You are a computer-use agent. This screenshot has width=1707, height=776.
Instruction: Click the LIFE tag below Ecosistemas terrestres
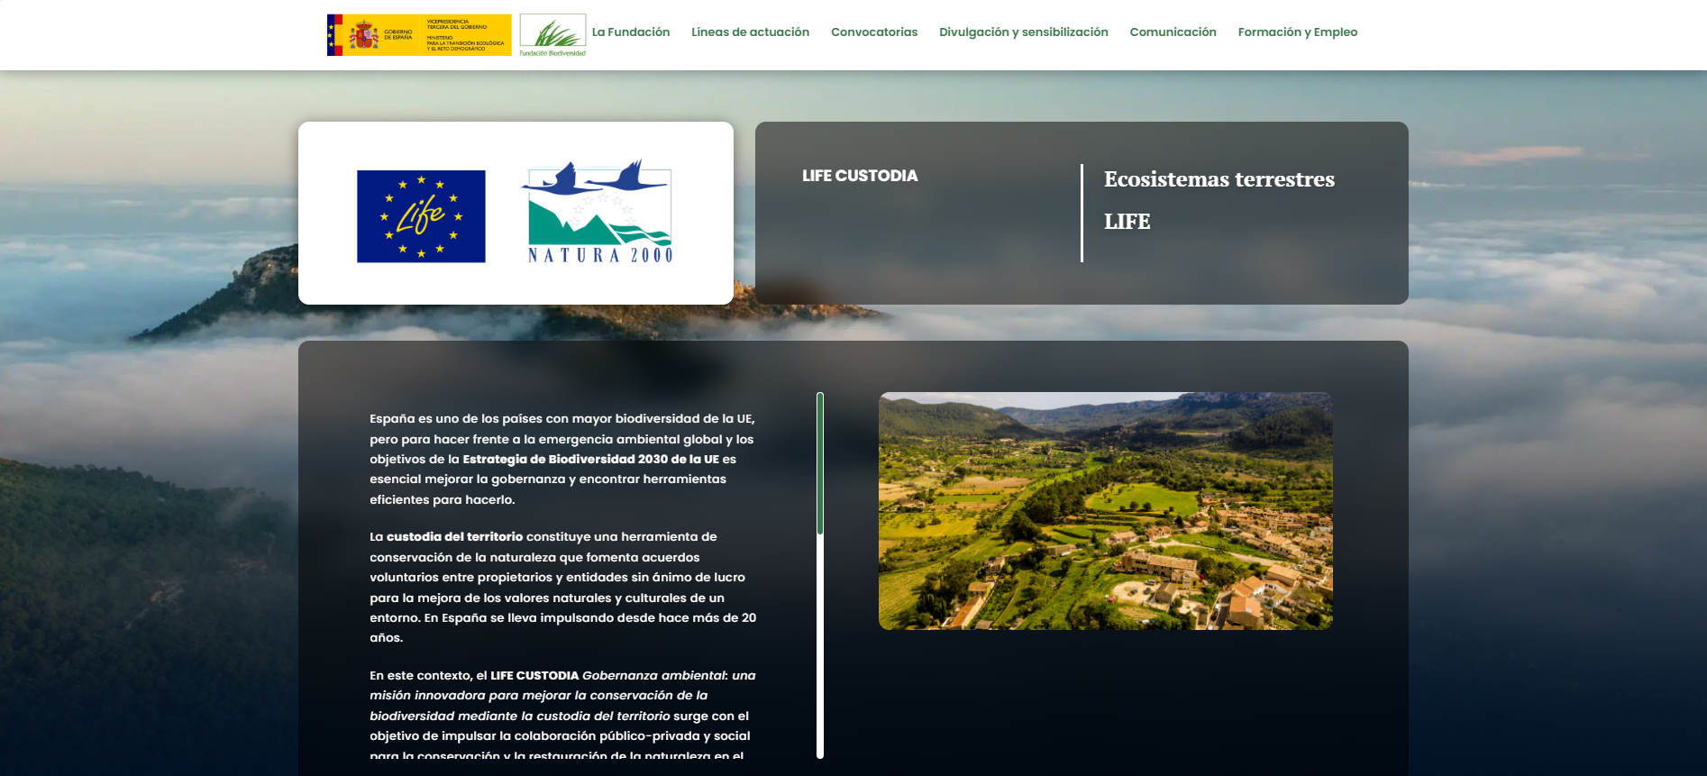(x=1127, y=222)
